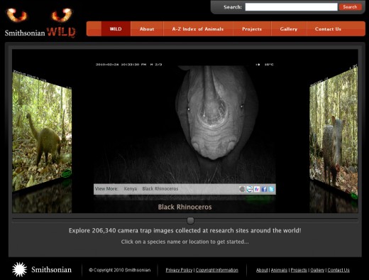This screenshot has width=369, height=280.
Task: Click the Smithsonian sunburst logo in footer
Action: (x=19, y=269)
